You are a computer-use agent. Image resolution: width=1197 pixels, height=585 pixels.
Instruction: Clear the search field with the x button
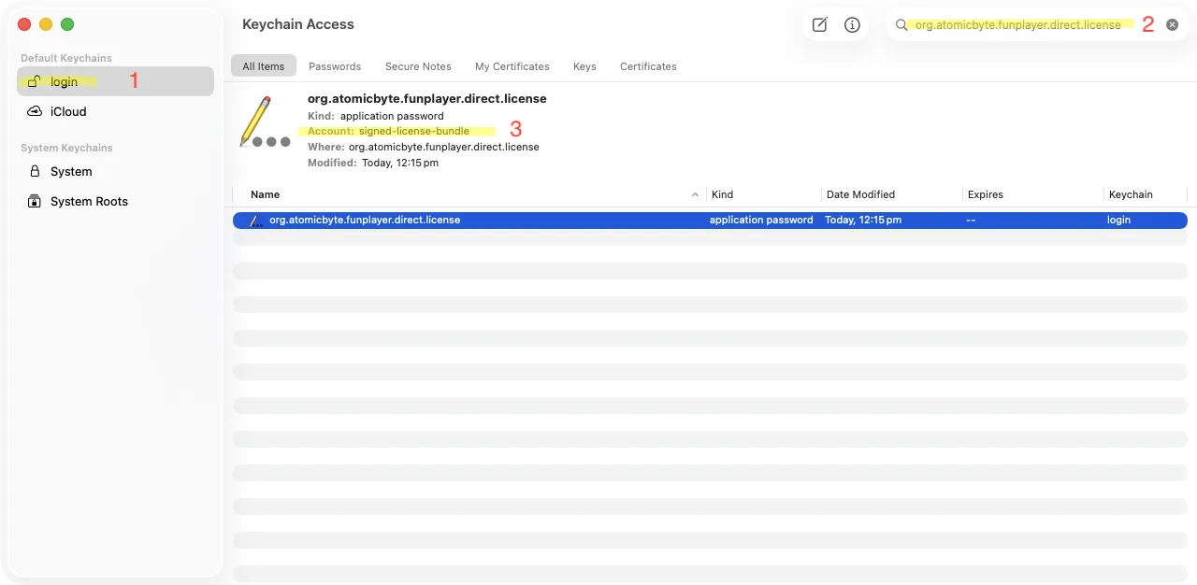pyautogui.click(x=1172, y=25)
